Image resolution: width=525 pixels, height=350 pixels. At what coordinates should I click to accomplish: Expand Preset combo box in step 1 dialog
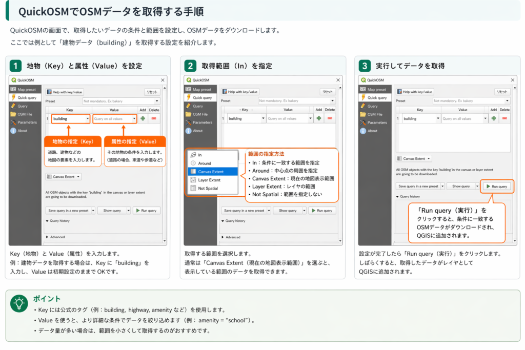(121, 101)
